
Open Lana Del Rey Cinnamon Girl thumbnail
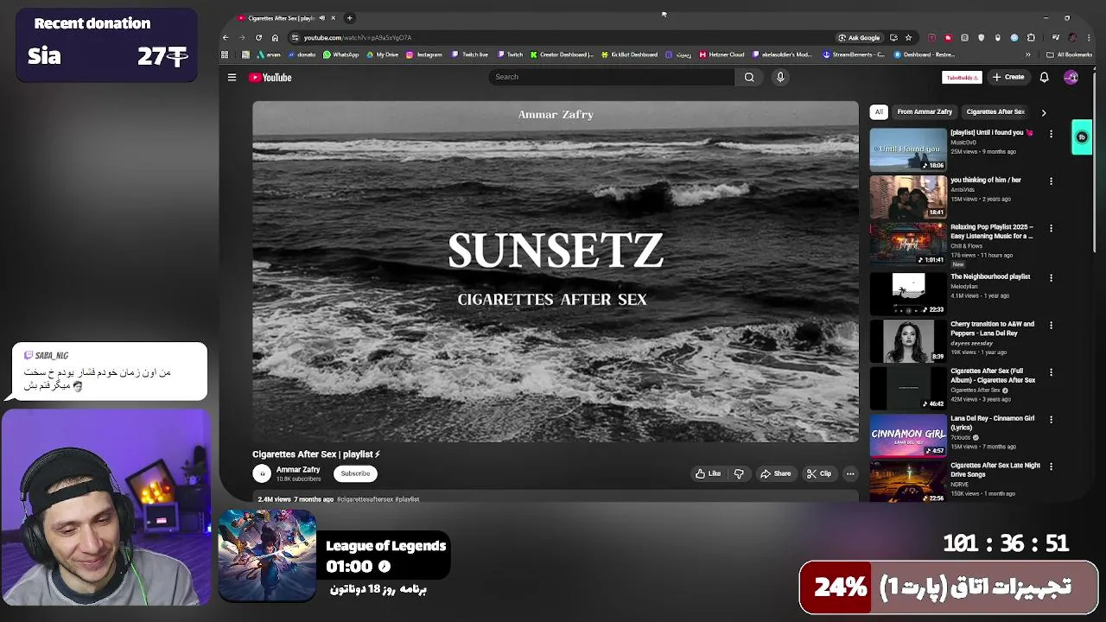(x=908, y=435)
